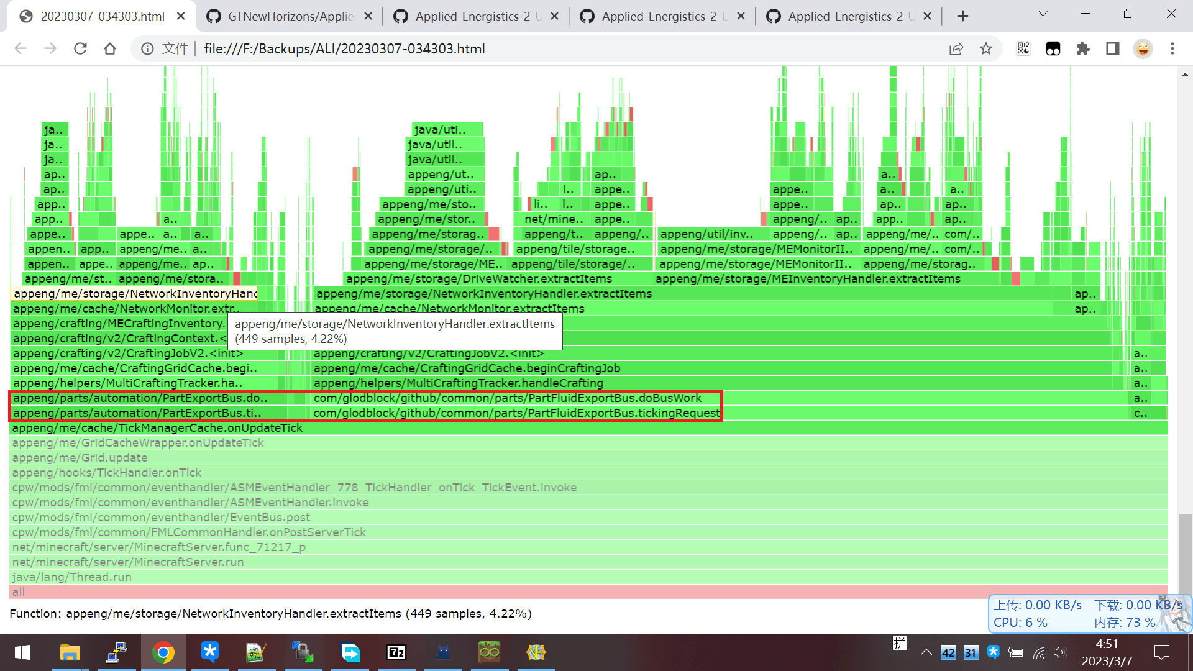Open Chrome three-dot menu
Viewport: 1193px width, 671px height.
(1172, 48)
